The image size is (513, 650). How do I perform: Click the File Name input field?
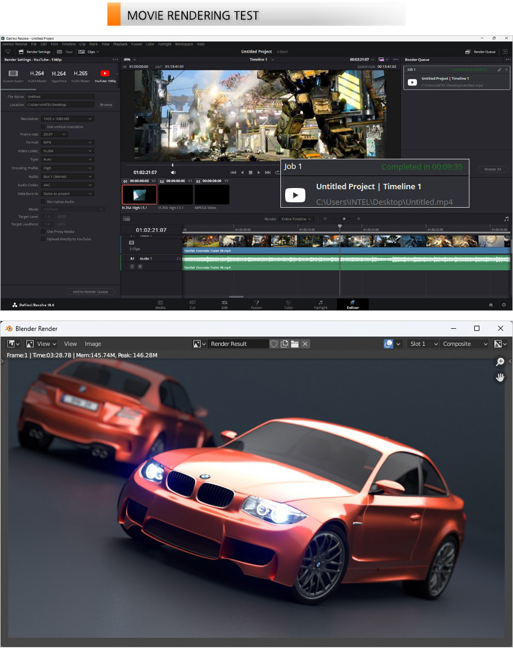[x=60, y=97]
